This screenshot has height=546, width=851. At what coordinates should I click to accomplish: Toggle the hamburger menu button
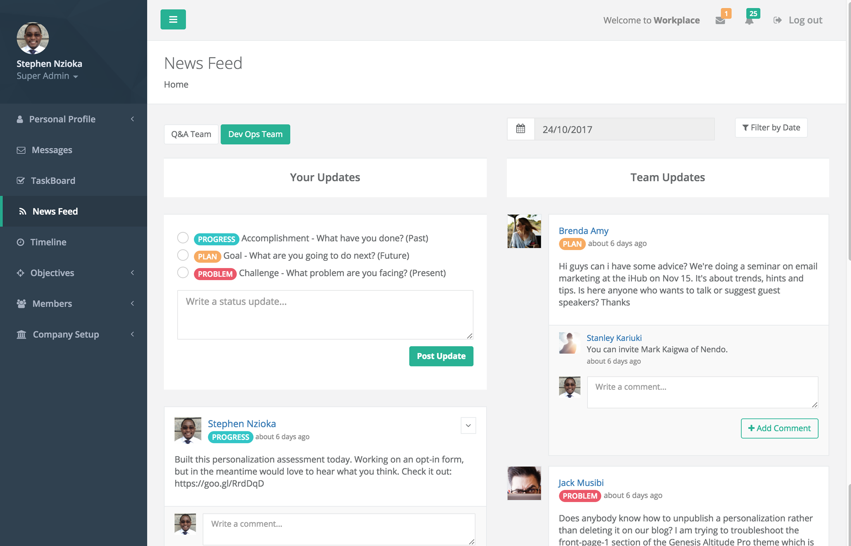[173, 19]
